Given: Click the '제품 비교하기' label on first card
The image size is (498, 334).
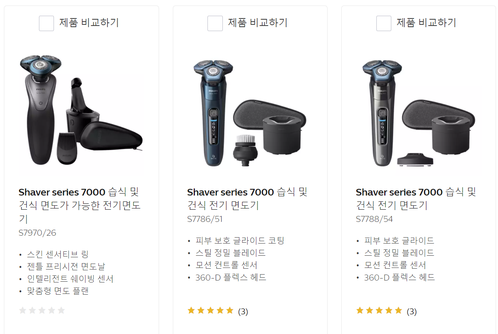Looking at the screenshot, I should tap(89, 23).
